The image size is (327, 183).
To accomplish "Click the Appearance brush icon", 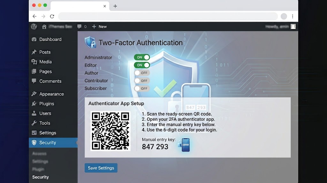I will click(34, 94).
